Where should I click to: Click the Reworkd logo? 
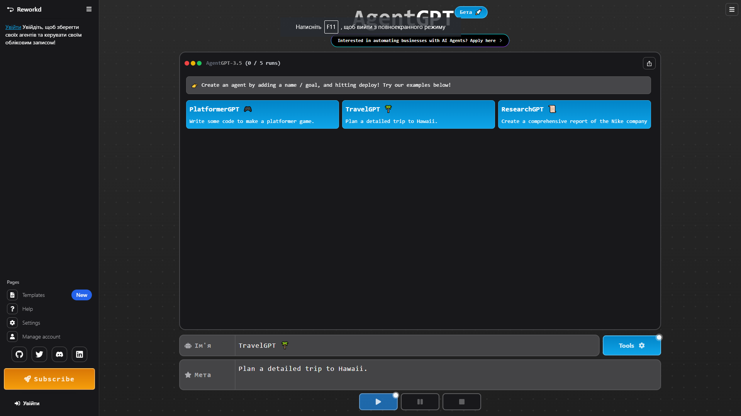tap(24, 9)
